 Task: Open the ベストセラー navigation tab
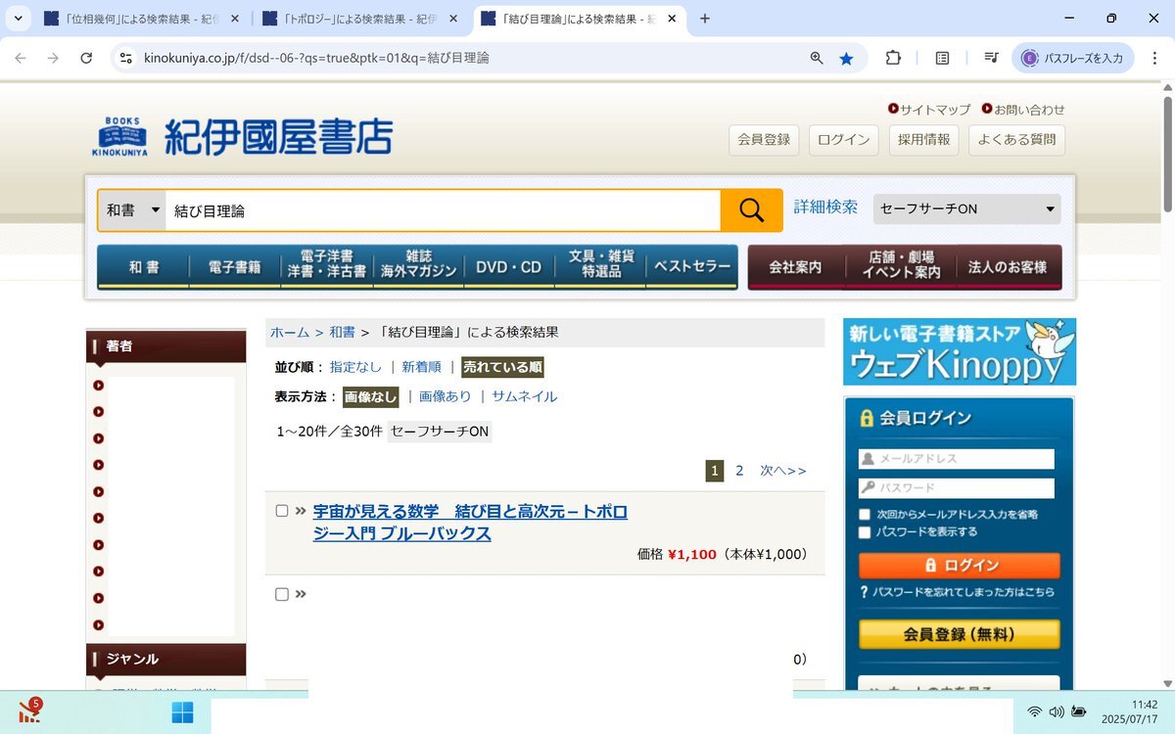[691, 267]
